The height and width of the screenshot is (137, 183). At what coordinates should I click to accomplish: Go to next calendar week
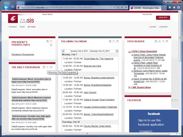click(117, 51)
